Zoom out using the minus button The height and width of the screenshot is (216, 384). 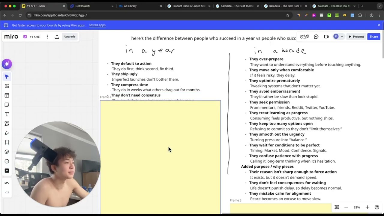tap(346, 207)
